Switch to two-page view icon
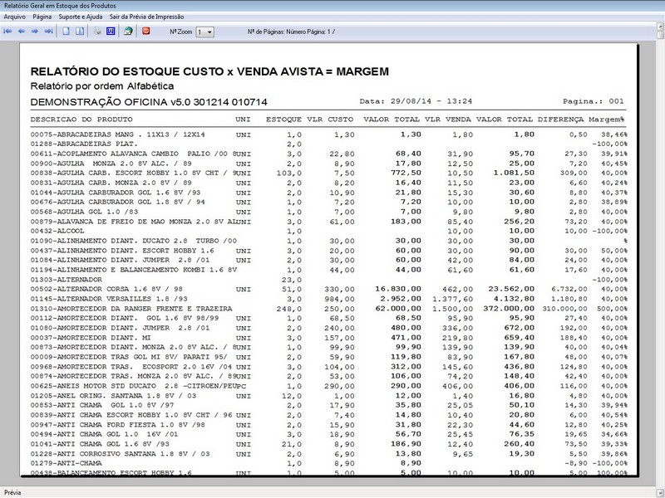Screen dimensions: 665x498 (x=80, y=31)
